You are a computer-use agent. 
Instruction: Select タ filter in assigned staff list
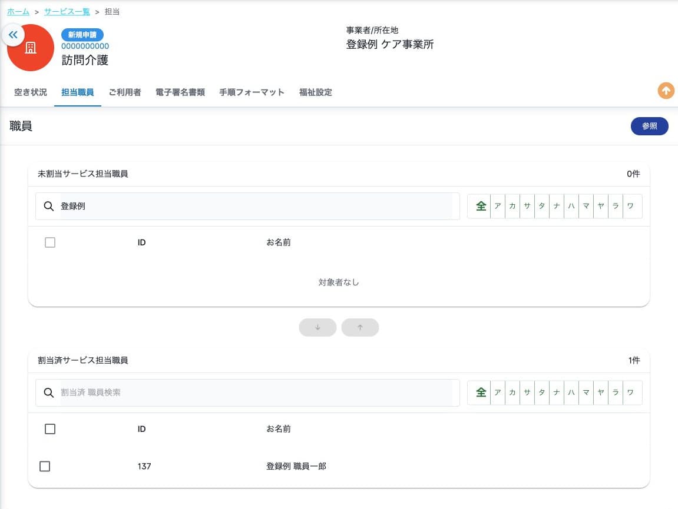tap(542, 392)
